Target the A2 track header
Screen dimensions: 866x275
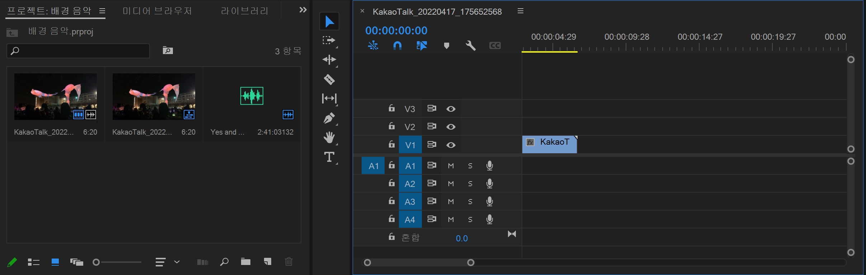tap(410, 184)
